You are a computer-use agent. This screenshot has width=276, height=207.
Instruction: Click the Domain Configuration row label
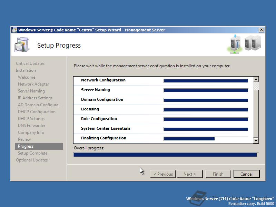[102, 99]
